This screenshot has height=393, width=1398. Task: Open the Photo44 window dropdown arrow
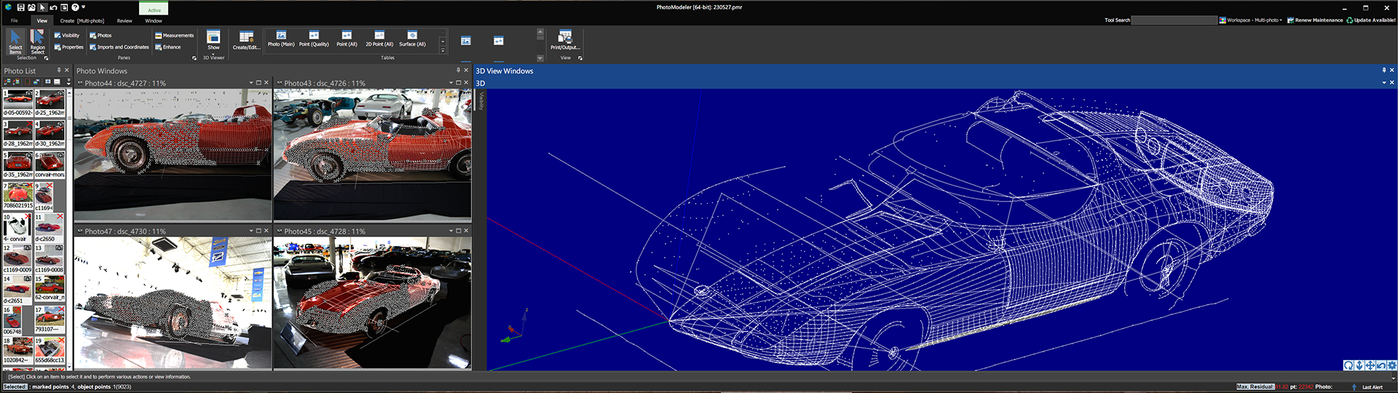pyautogui.click(x=251, y=83)
